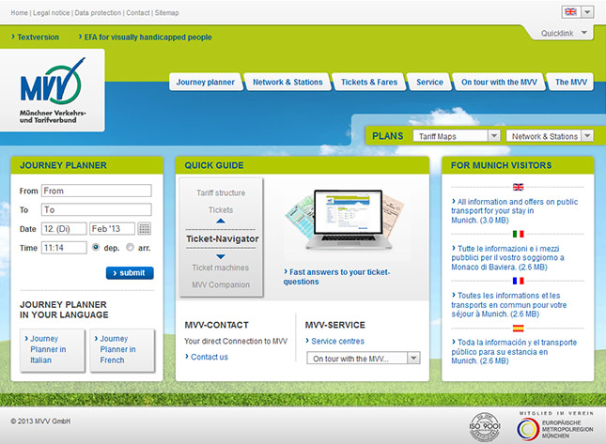The image size is (606, 444).
Task: Open The MVV tab
Action: pos(571,82)
